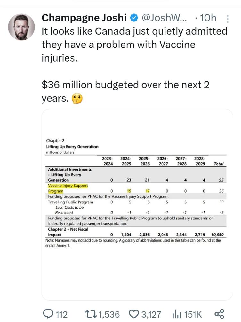Click the 112 replies count
This screenshot has height=322, width=241.
click(x=61, y=314)
